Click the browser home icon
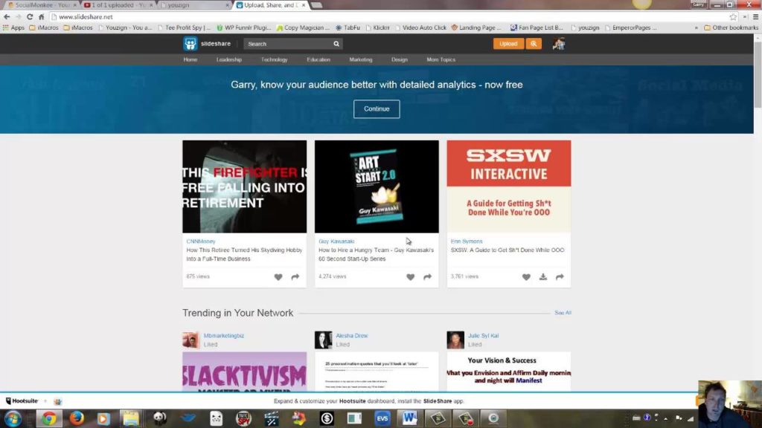This screenshot has width=762, height=428. pos(42,16)
